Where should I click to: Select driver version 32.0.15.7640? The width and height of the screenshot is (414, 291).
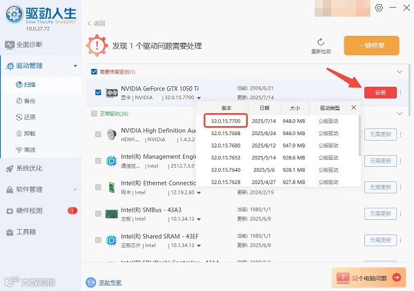226,170
